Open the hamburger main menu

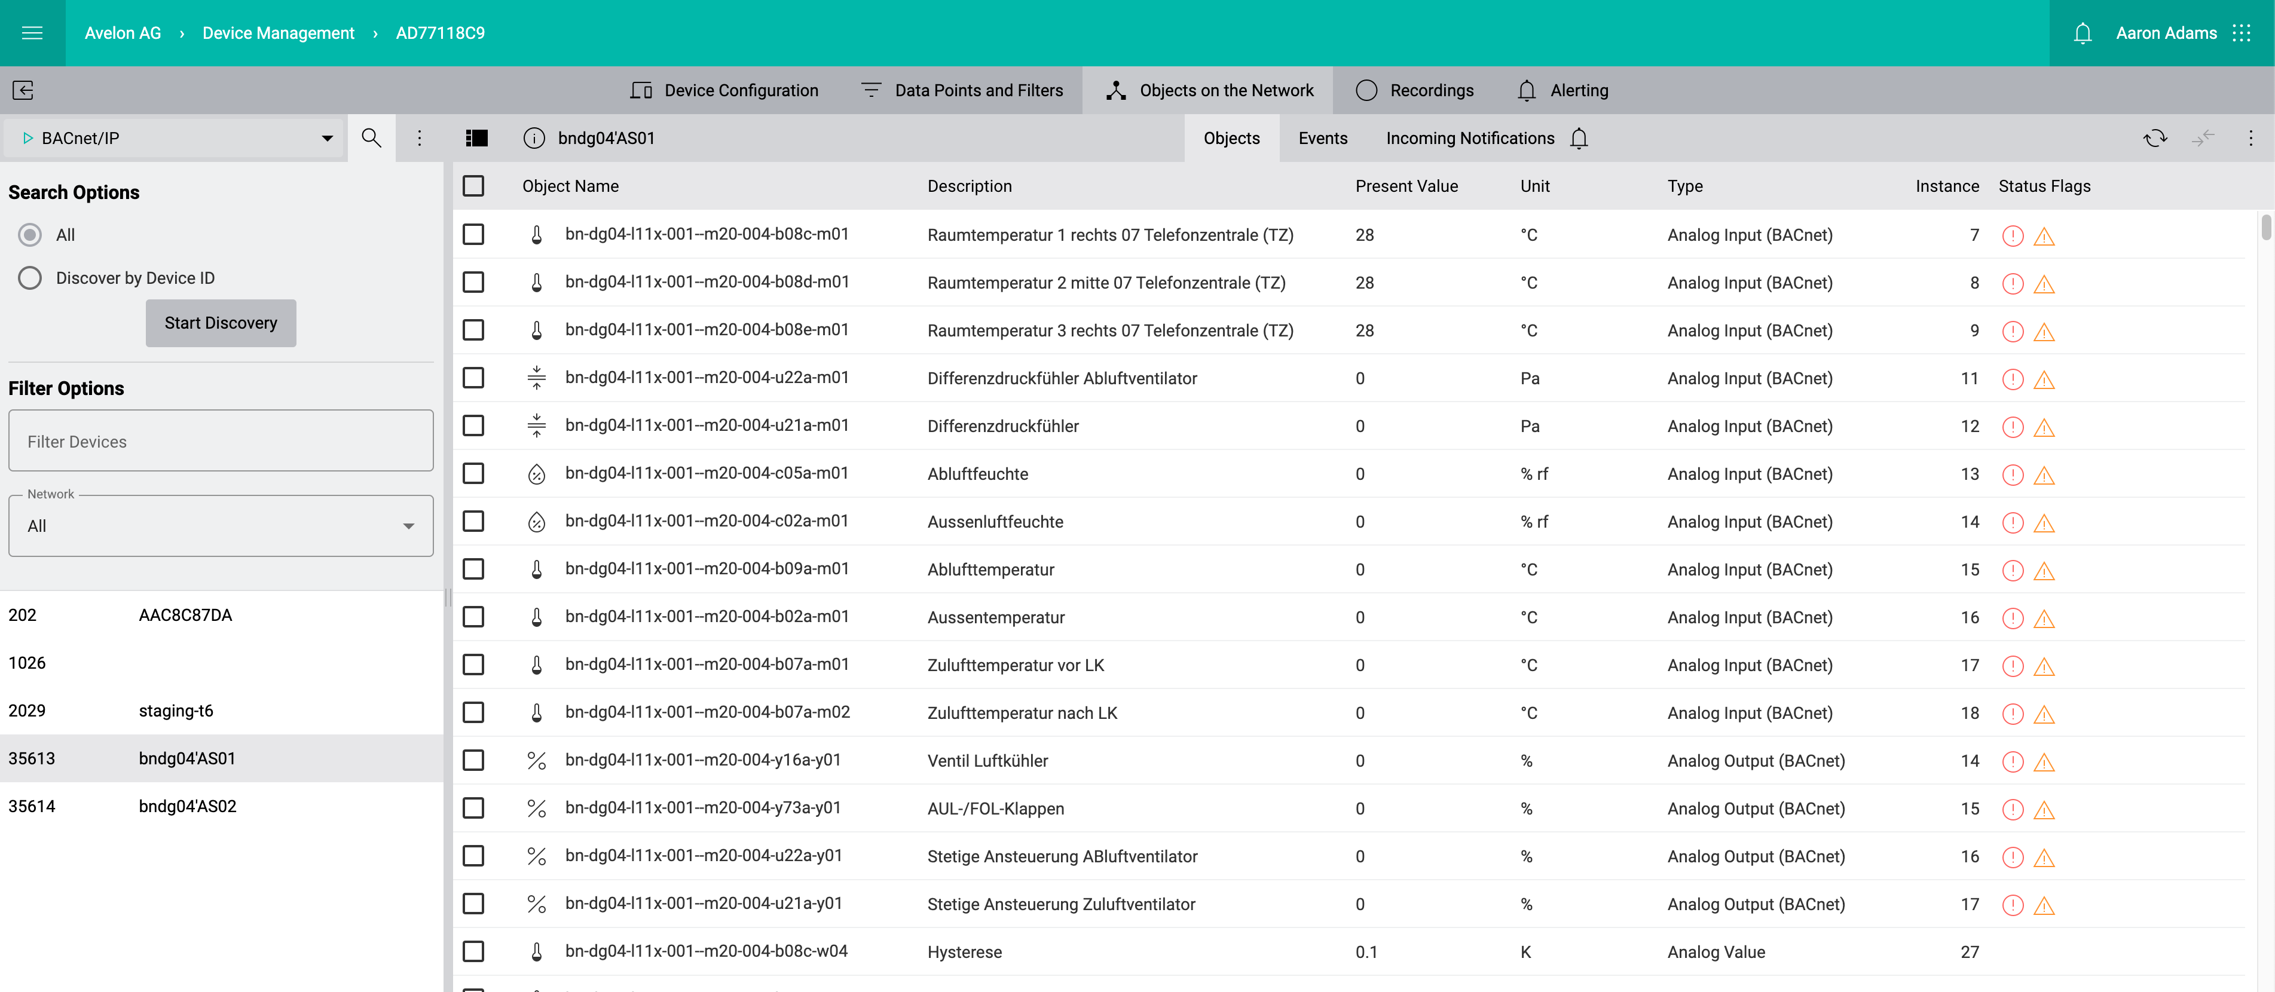pos(32,33)
